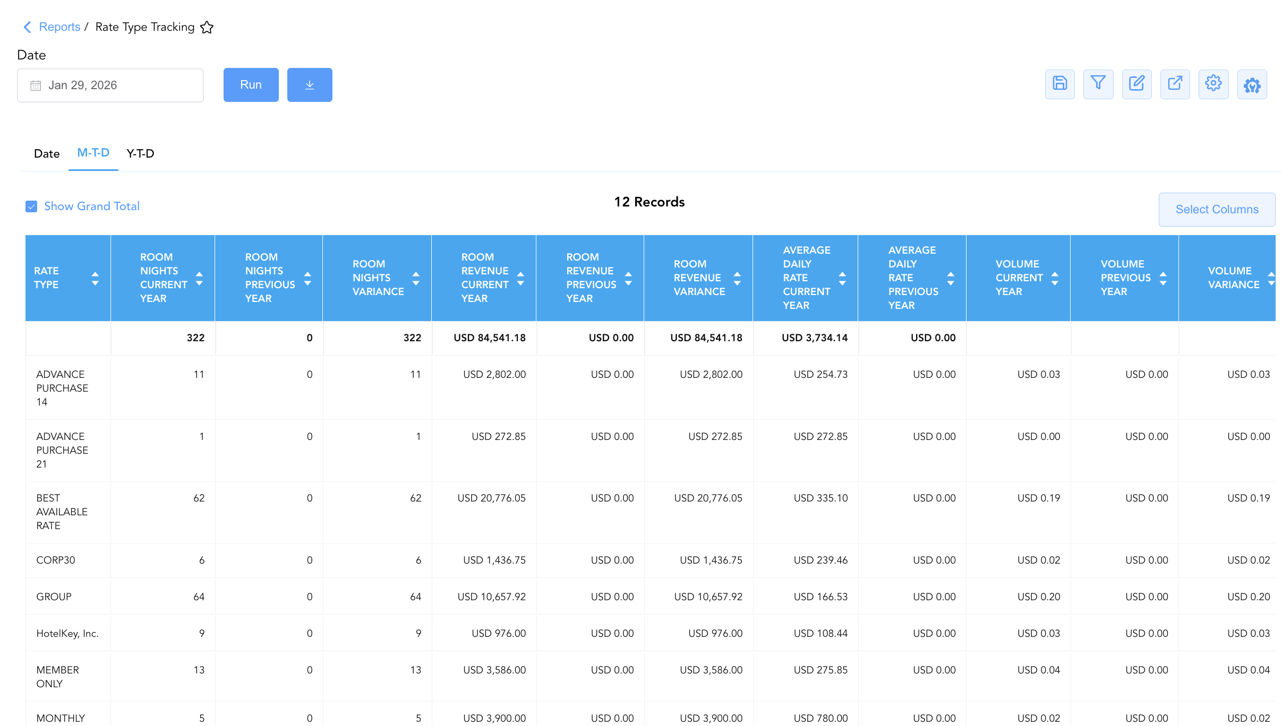Sort by Average Daily Rate Previous Year arrows

coord(951,278)
